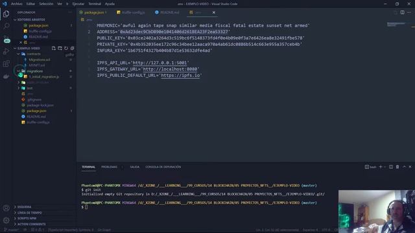Open Explorer more actions ellipsis
Viewport: 415px width, 233px height.
pyautogui.click(x=70, y=12)
